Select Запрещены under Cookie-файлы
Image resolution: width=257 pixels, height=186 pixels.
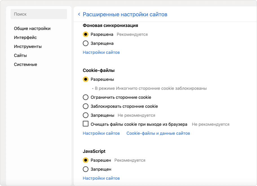[x=85, y=115]
